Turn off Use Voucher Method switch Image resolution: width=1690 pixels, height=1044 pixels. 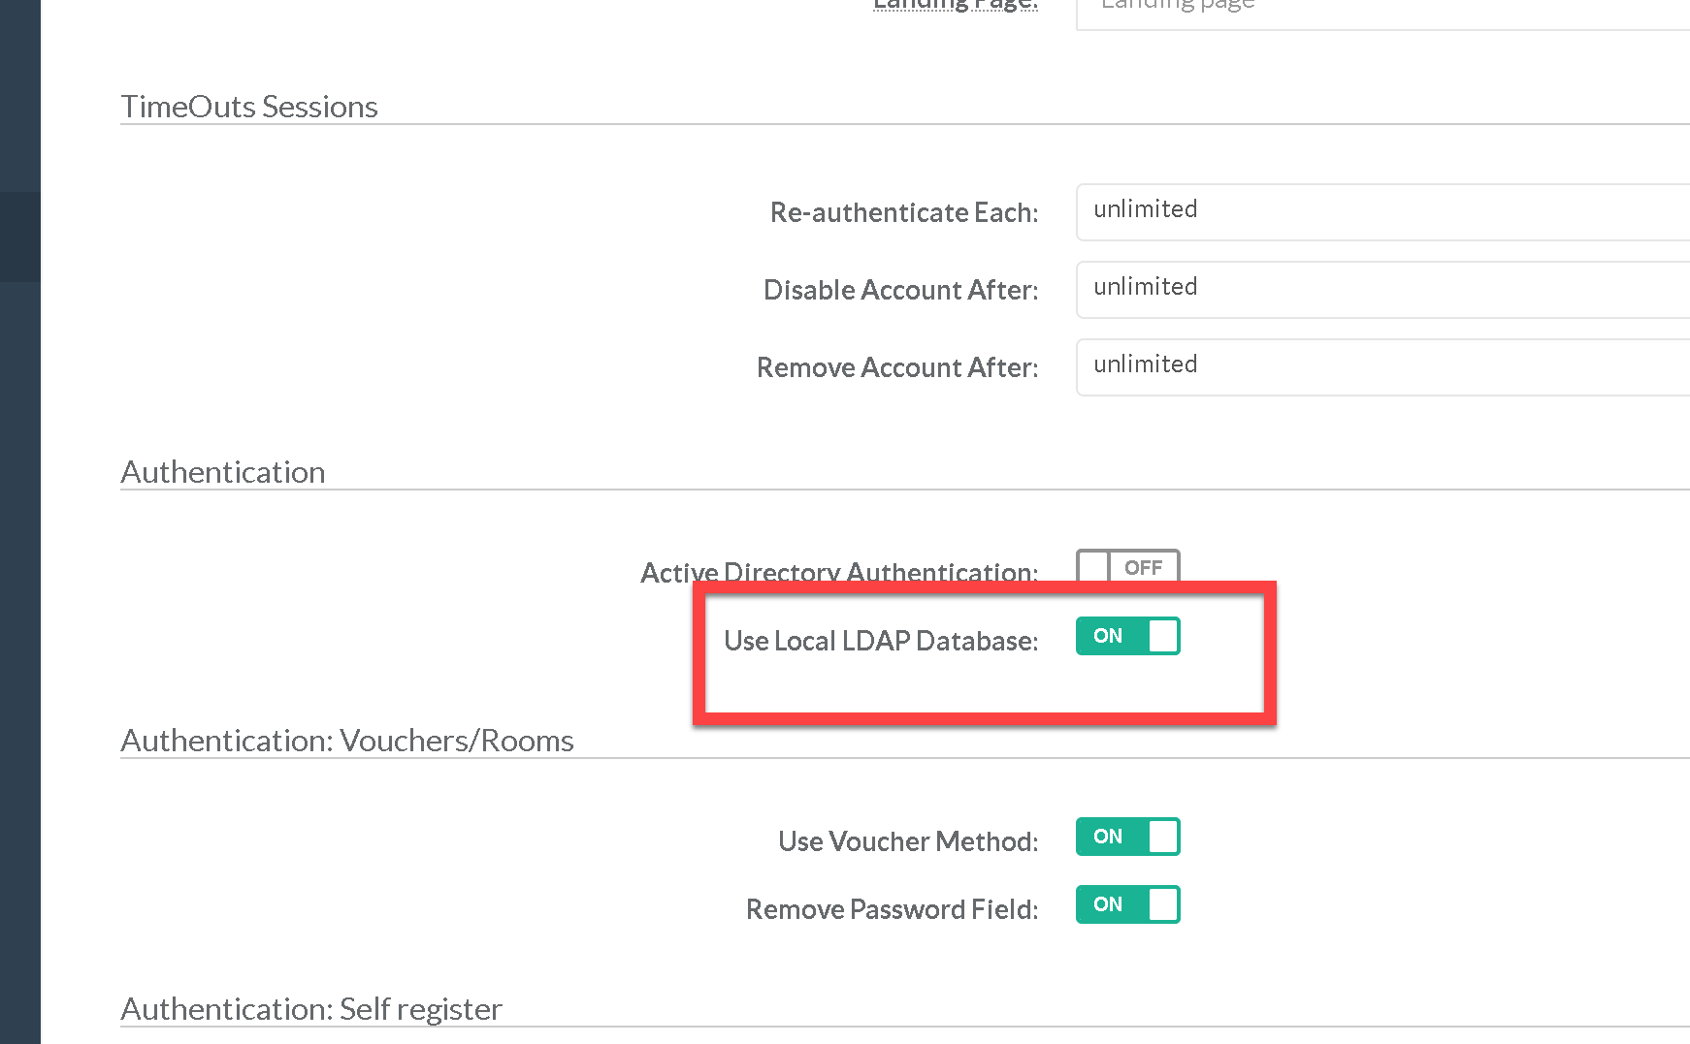(x=1127, y=837)
